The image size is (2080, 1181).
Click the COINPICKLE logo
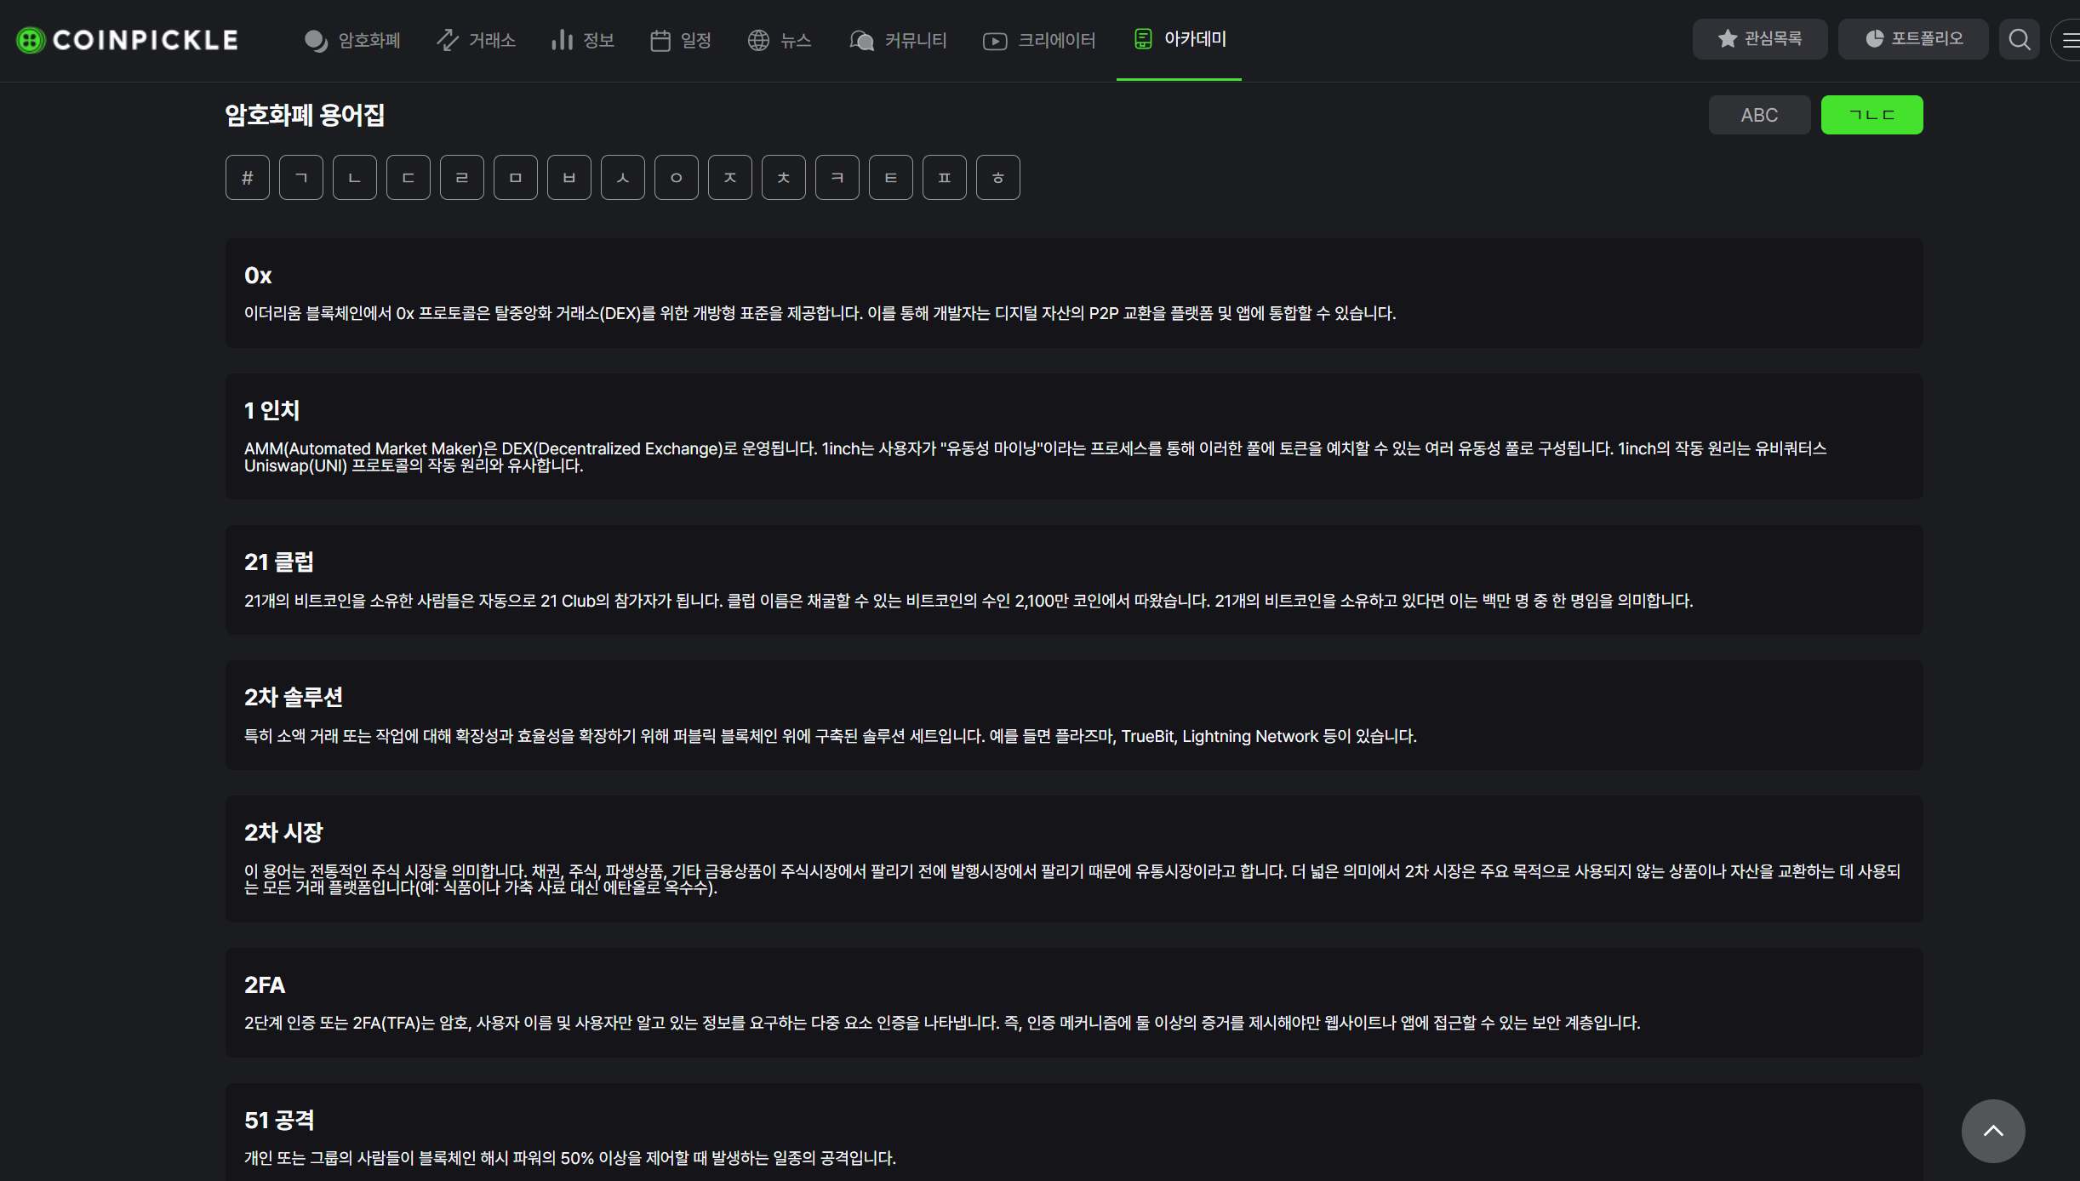click(128, 40)
